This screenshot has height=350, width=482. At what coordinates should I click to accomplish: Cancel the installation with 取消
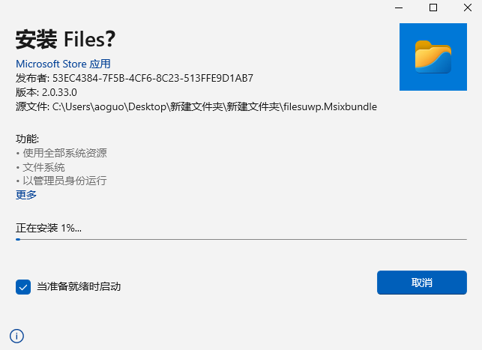(422, 283)
